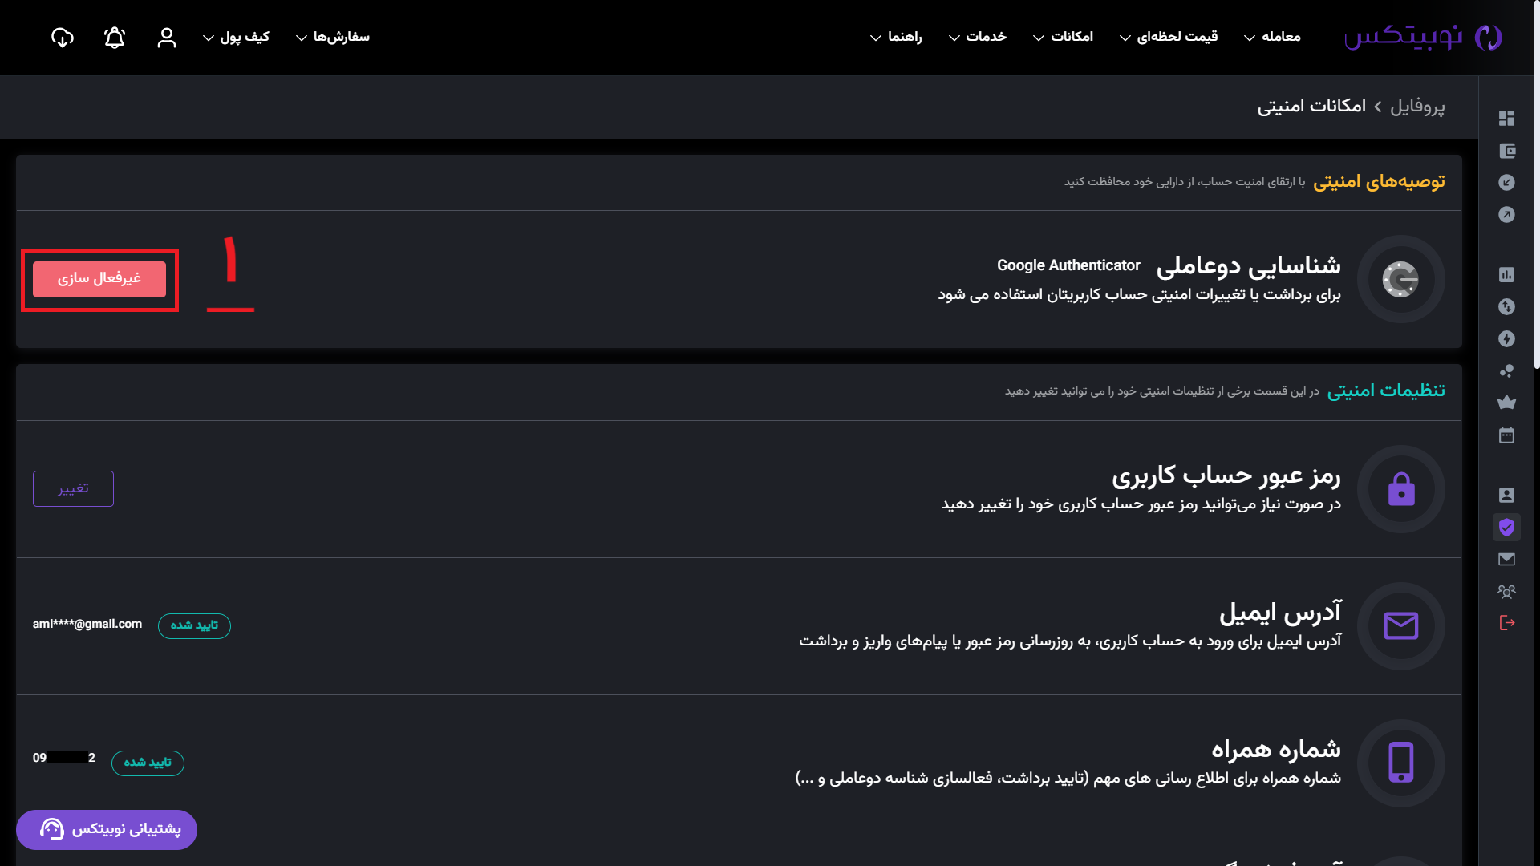Click the تغییر password change button

click(73, 489)
